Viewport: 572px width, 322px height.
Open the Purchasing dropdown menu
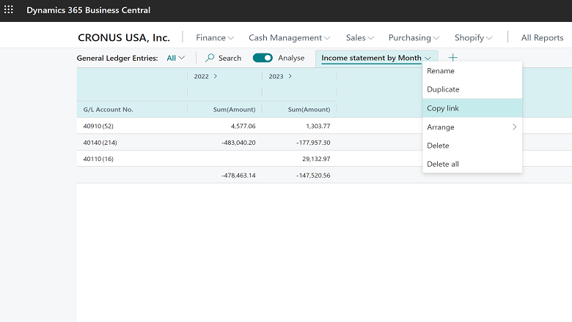point(414,38)
